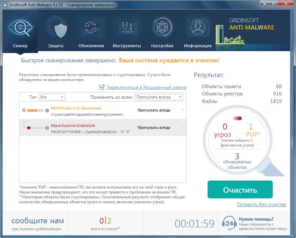Image resolution: width=296 pixels, height=238 pixels.
Task: Click Нужна помощь? support panel
Action: point(256,224)
